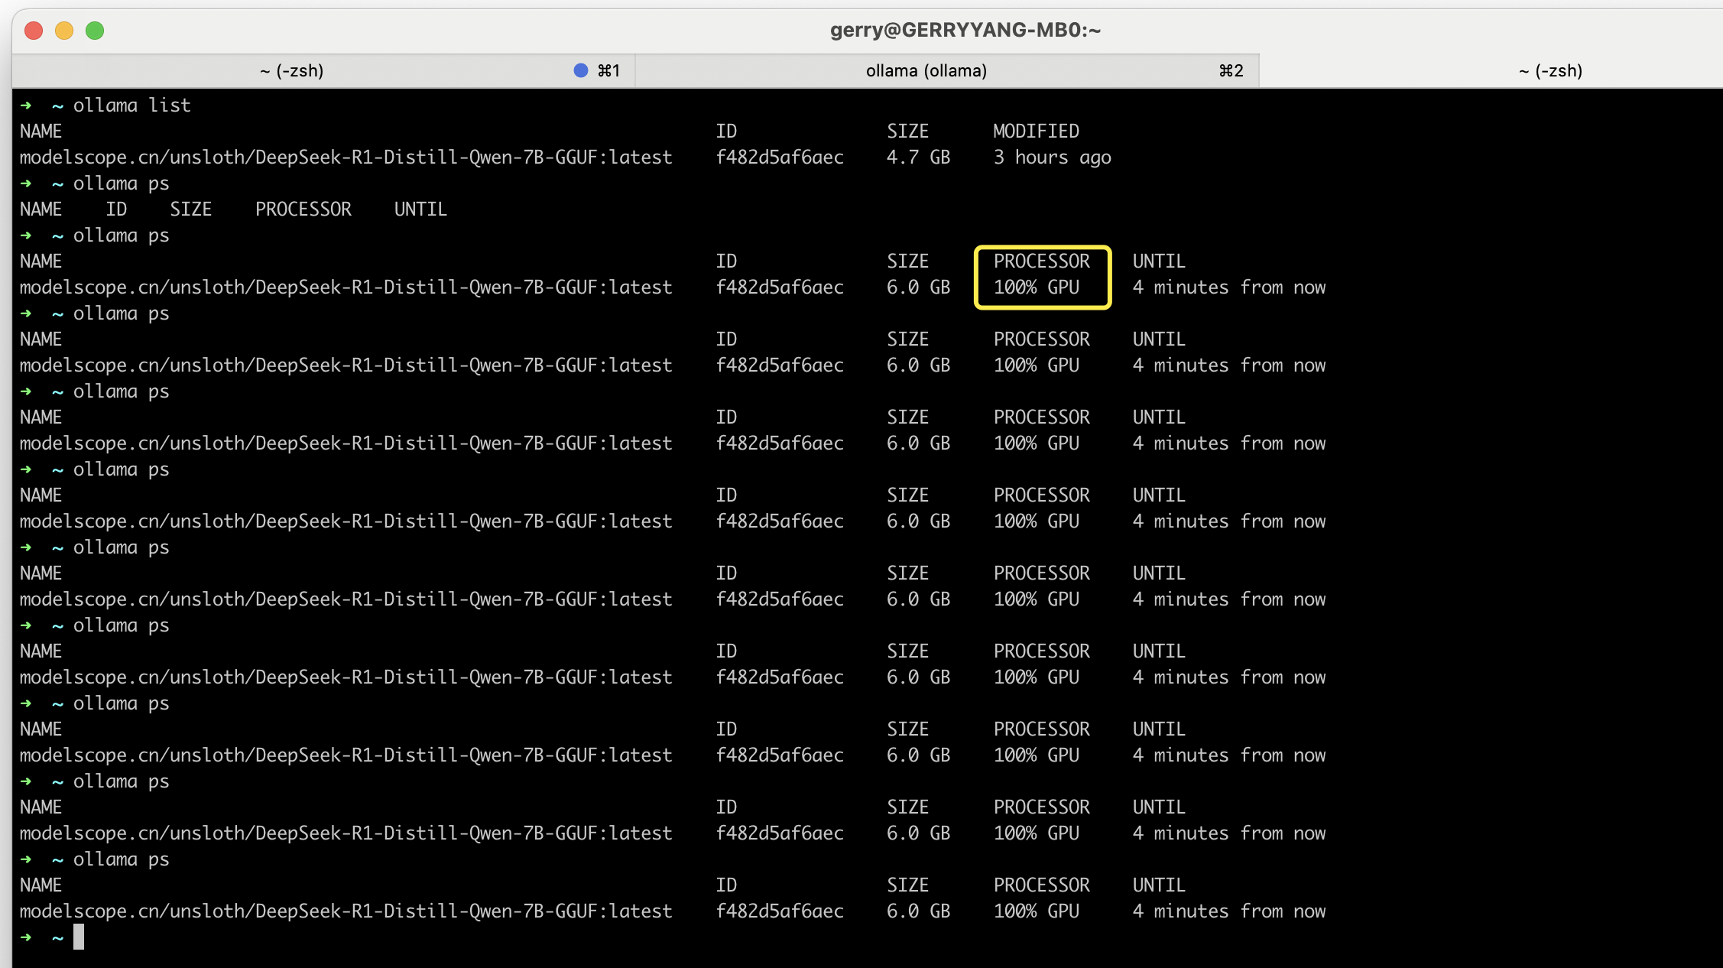Open the rightmost ~ (-zsh) tab

(x=1491, y=71)
